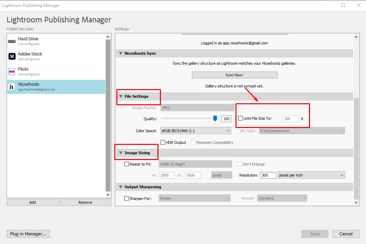Enable the Limit File Size To checkbox
Image resolution: width=366 pixels, height=244 pixels.
click(x=240, y=118)
